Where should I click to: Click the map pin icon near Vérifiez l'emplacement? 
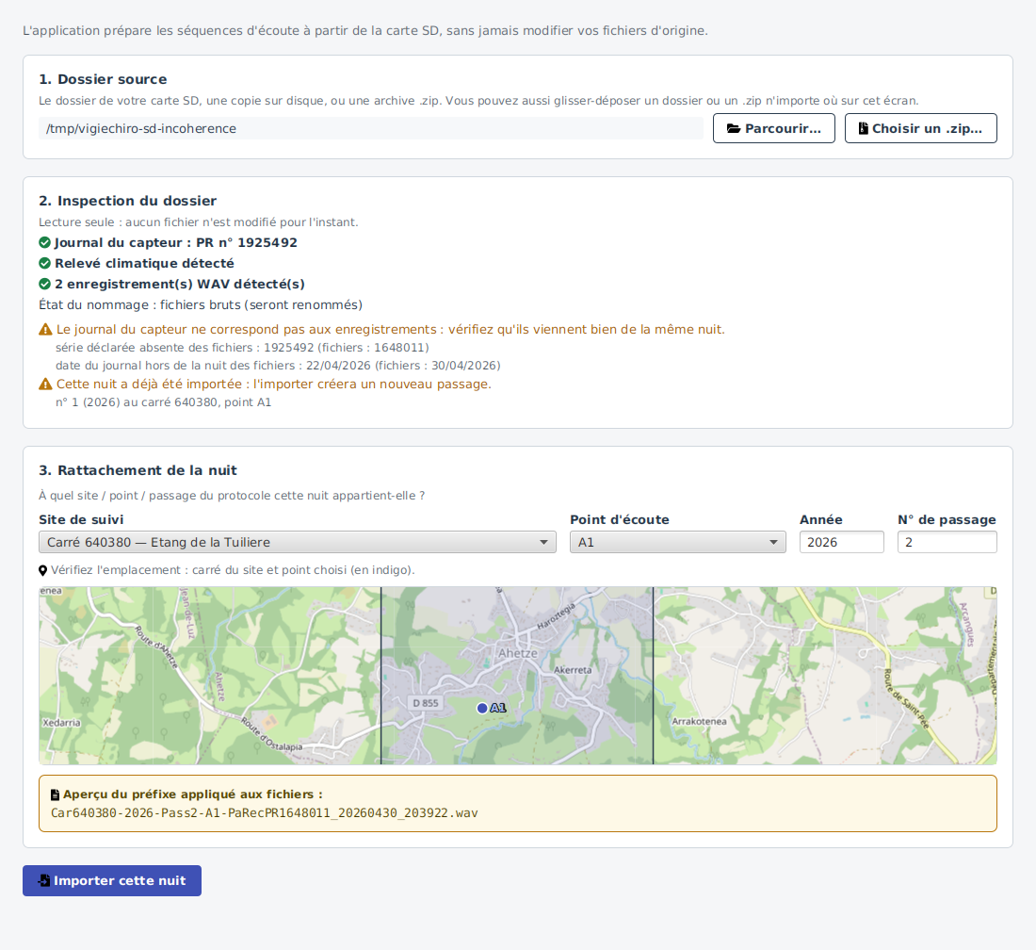[43, 570]
